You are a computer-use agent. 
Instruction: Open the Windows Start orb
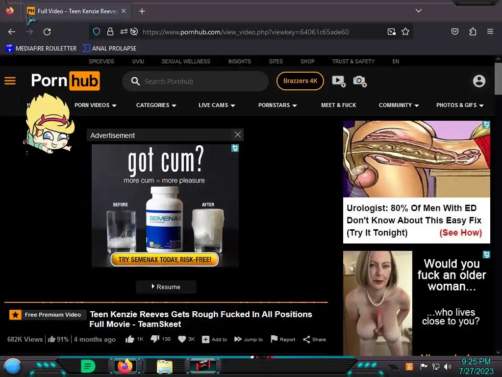tap(12, 366)
